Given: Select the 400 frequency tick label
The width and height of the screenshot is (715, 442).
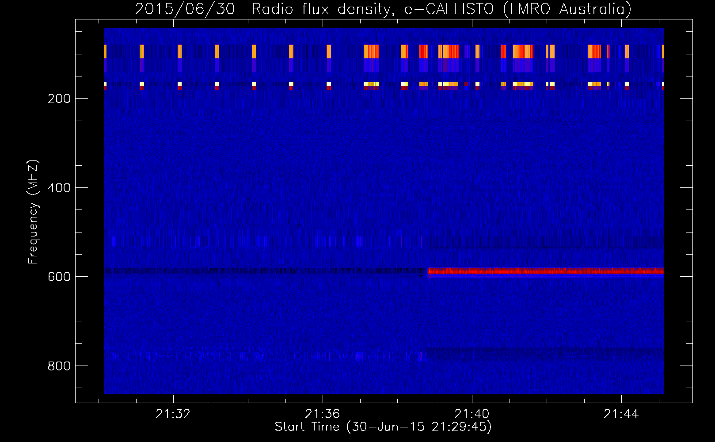Looking at the screenshot, I should [59, 188].
